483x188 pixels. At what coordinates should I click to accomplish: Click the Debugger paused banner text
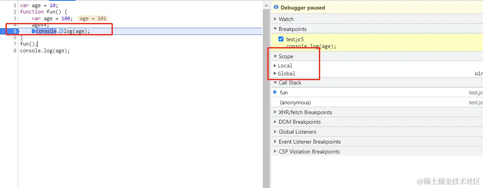pyautogui.click(x=303, y=8)
